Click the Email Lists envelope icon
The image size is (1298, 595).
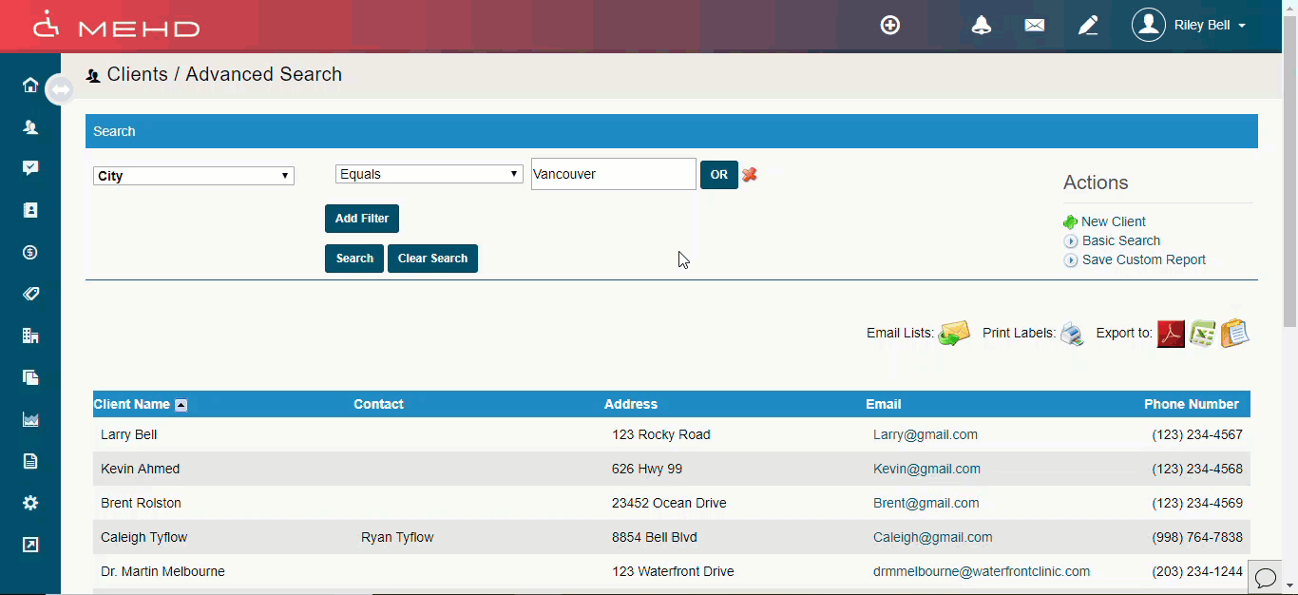click(954, 333)
